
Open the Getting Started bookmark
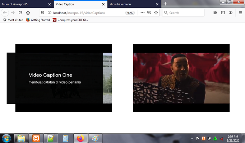[x=38, y=20]
